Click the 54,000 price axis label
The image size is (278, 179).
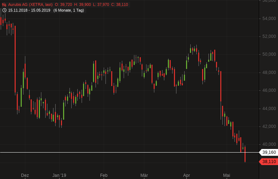tap(269, 19)
